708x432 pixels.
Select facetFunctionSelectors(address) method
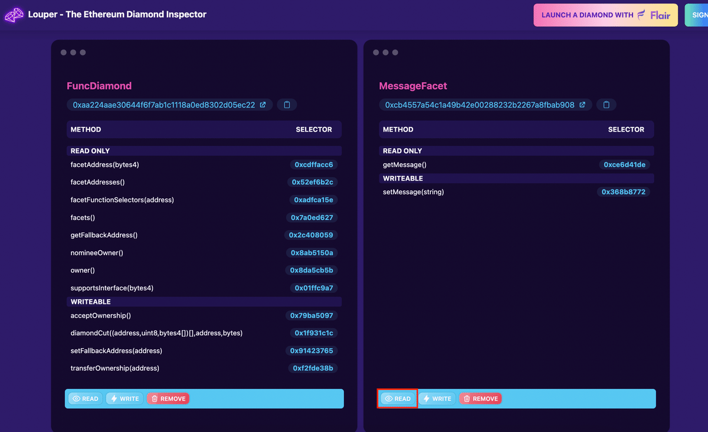(122, 200)
